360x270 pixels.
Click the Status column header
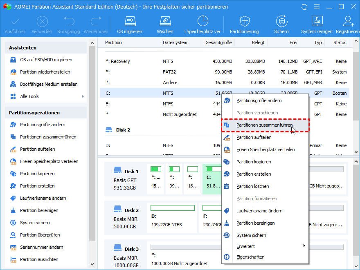(340, 42)
